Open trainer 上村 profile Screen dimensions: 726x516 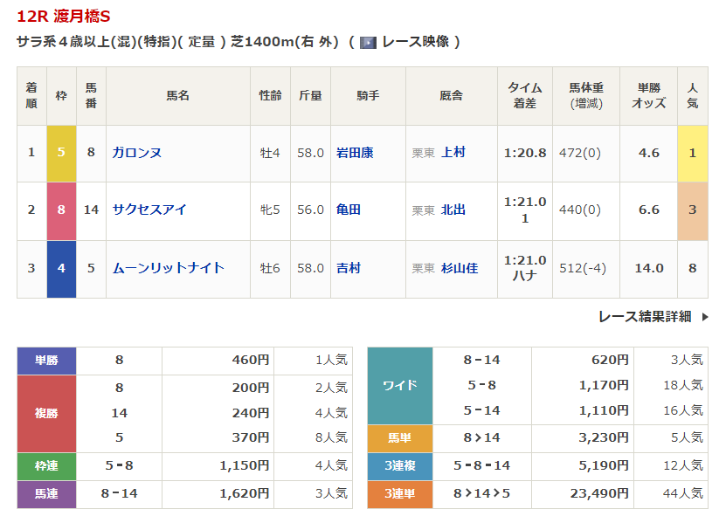point(453,153)
